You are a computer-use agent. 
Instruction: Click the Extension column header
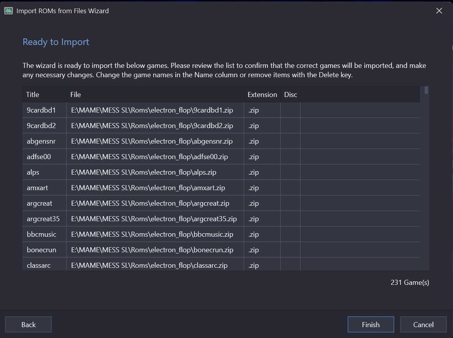(262, 95)
